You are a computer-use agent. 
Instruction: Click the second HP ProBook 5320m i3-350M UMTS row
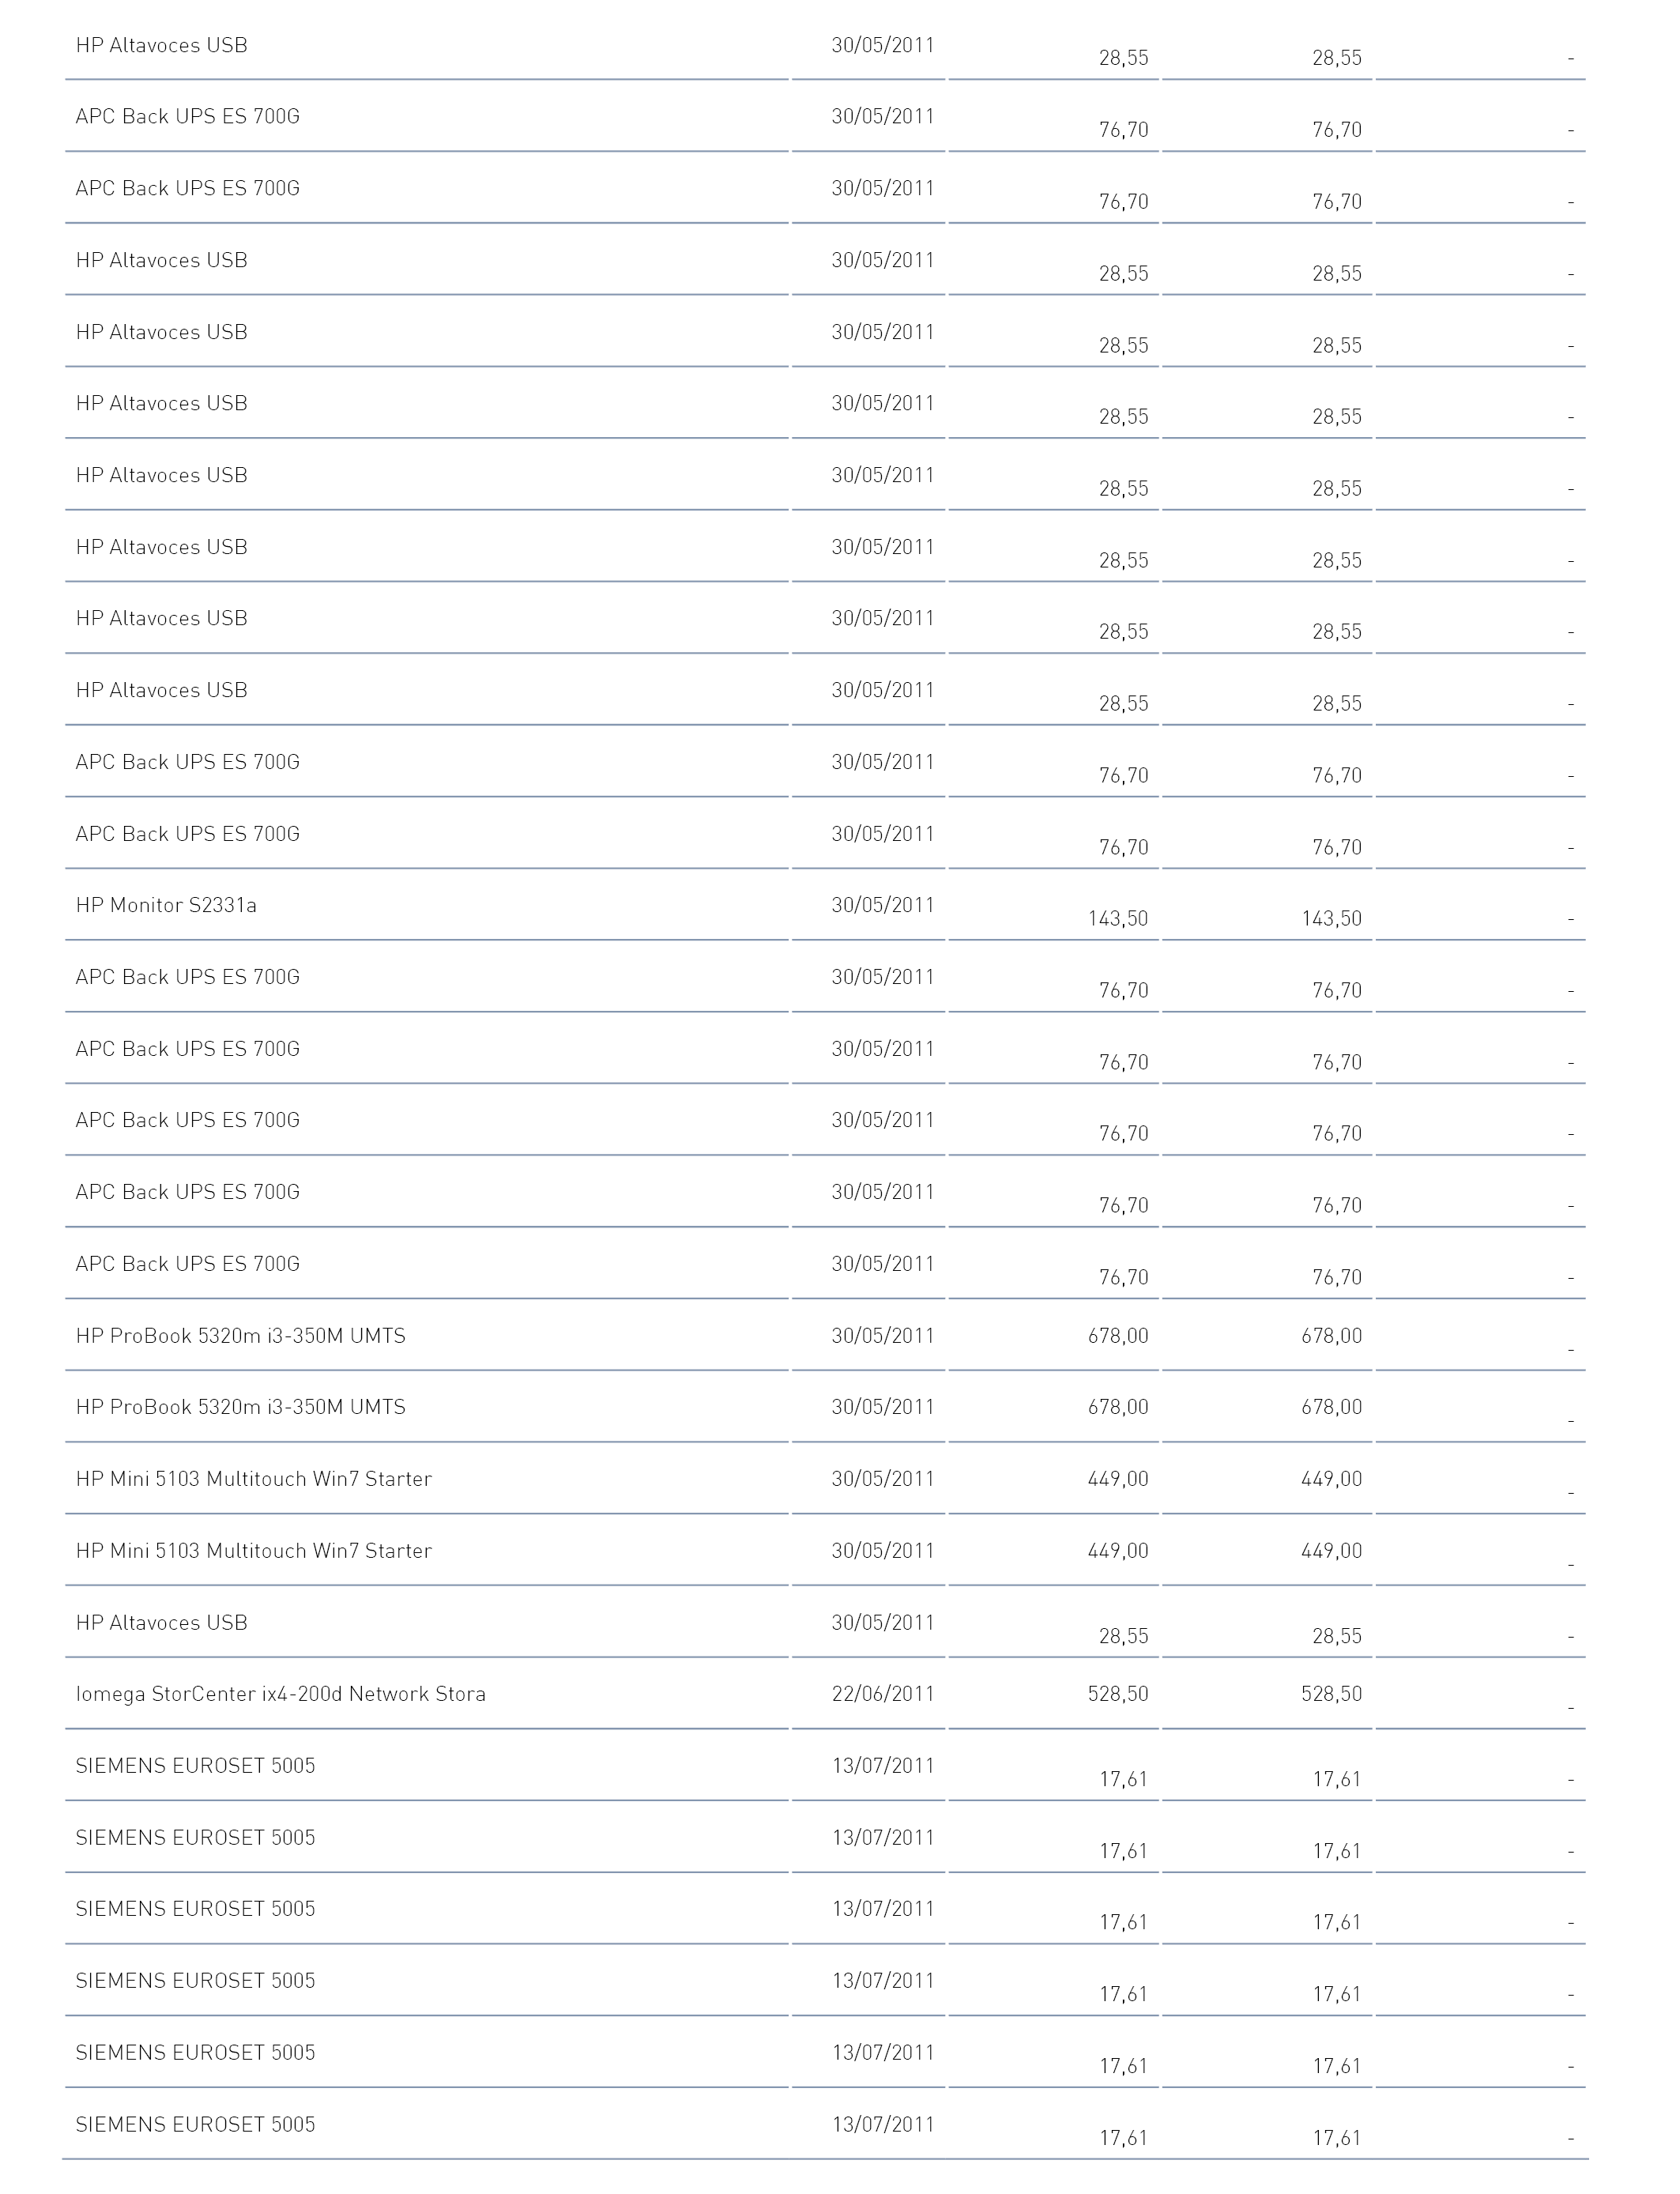[825, 1407]
